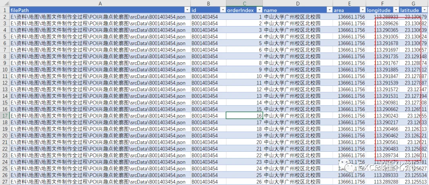
Task: Select longitude cell 113.289626
Action: tap(382, 23)
